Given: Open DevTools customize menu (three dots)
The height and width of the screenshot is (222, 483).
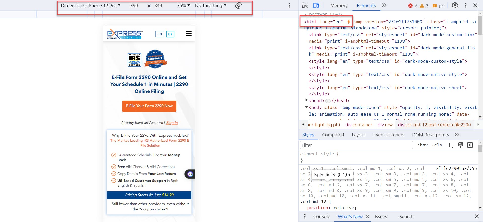Looking at the screenshot, I should tap(466, 5).
